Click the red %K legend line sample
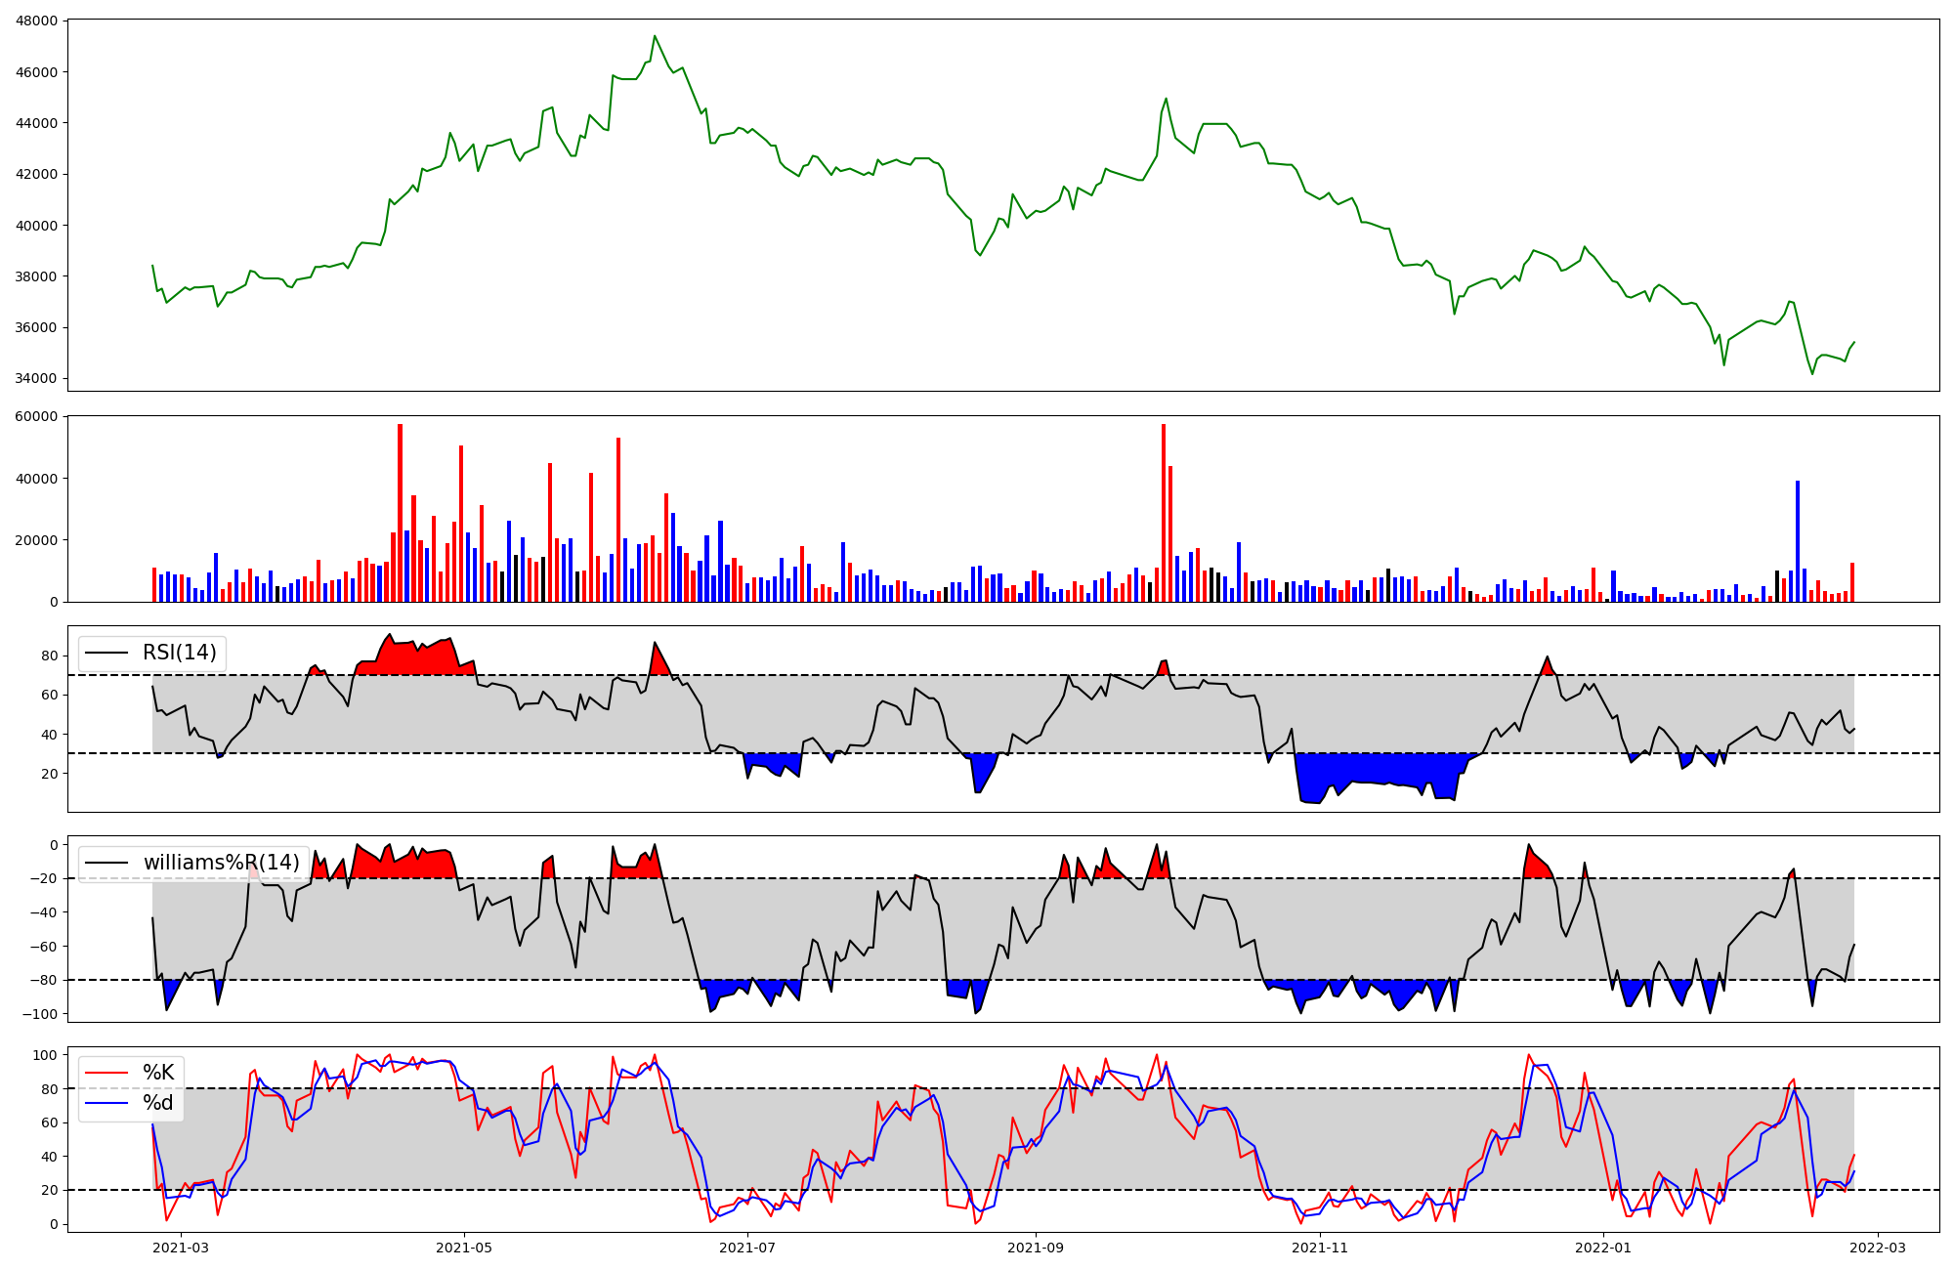The image size is (1954, 1270). (106, 1073)
